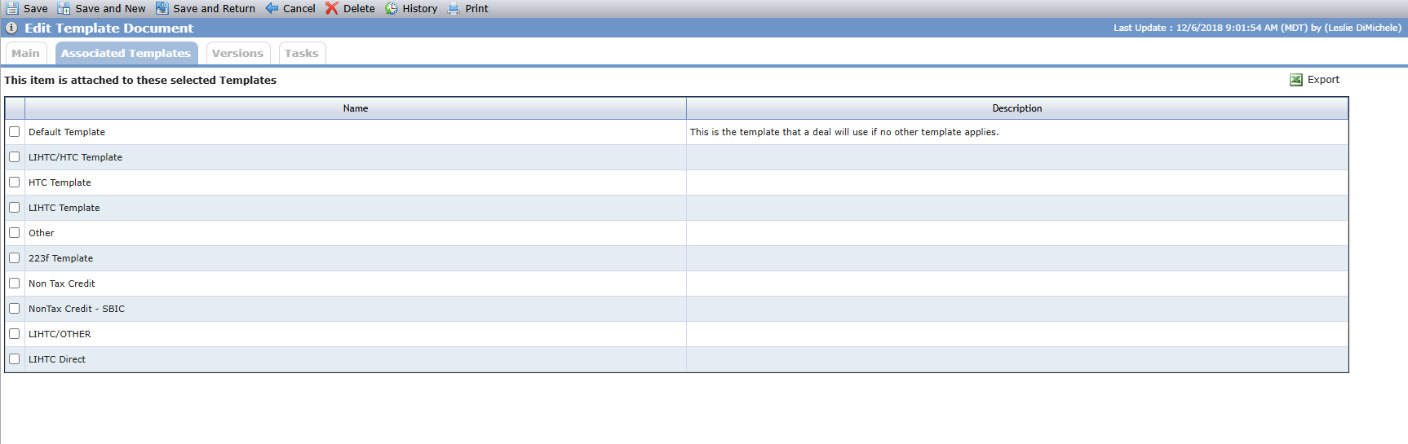Screen dimensions: 1408x444
Task: Click the Non Tax Credit name text
Action: (62, 284)
